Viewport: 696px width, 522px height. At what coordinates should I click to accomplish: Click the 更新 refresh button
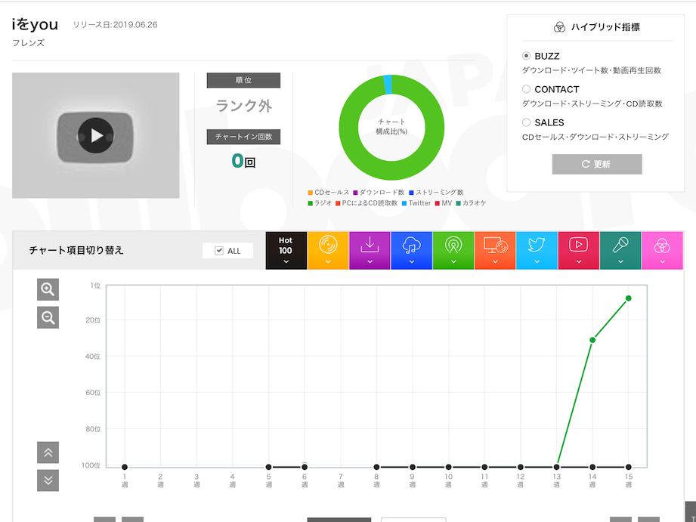tap(597, 164)
